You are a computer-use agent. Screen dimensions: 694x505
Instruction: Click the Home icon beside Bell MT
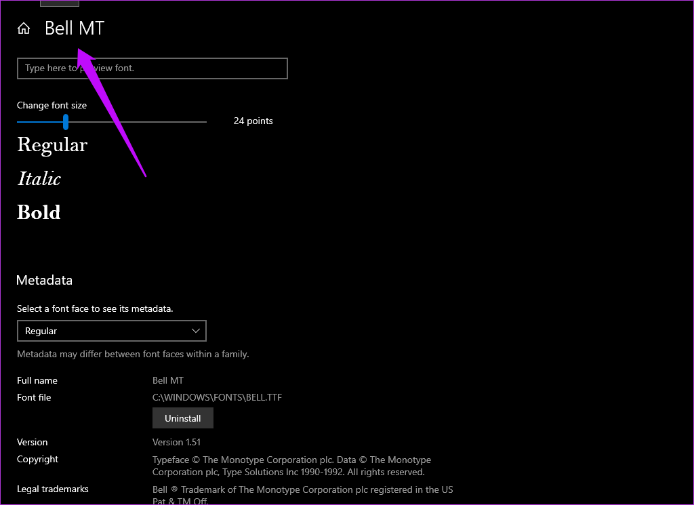click(24, 28)
